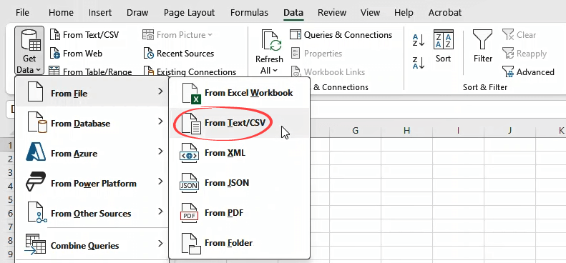Choose From PDF in the submenu
Image resolution: width=566 pixels, height=263 pixels.
239,213
